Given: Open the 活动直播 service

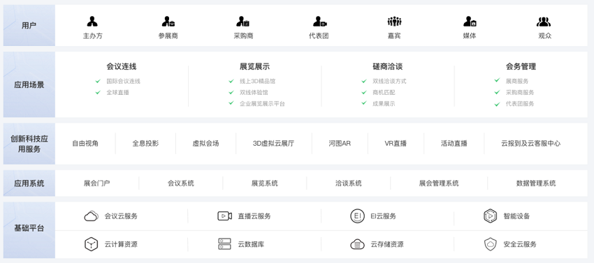Looking at the screenshot, I should point(454,144).
